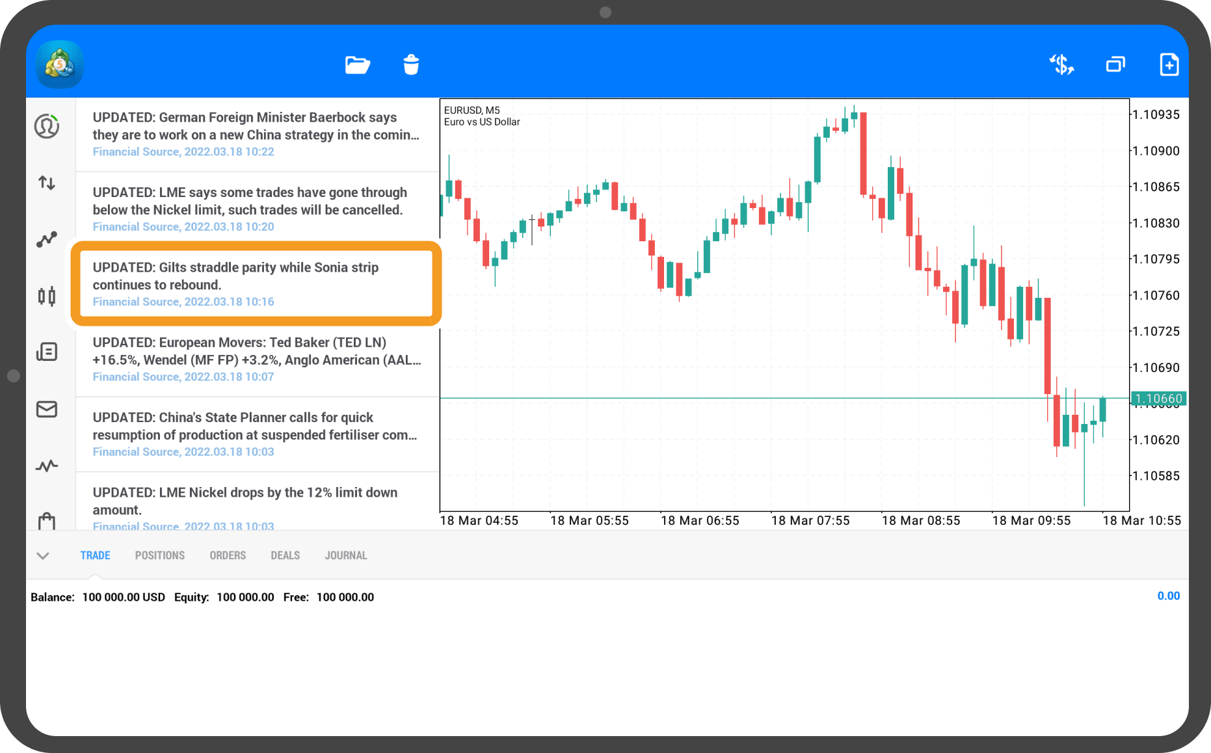Click the Free 100 000.00 value
The width and height of the screenshot is (1211, 753).
pyautogui.click(x=328, y=597)
